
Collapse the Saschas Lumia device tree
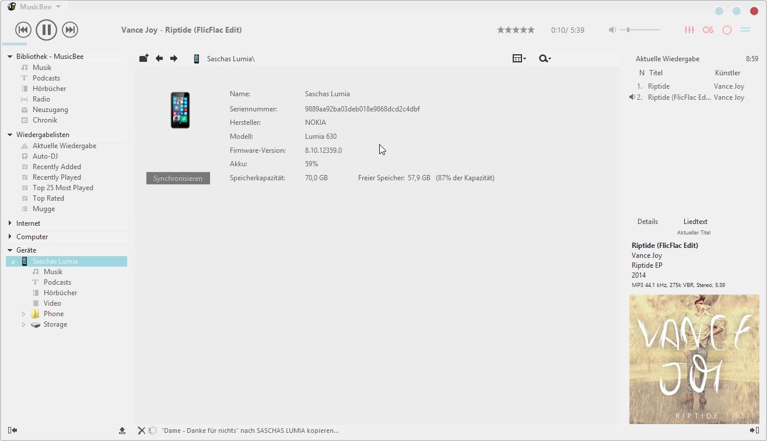(x=13, y=261)
